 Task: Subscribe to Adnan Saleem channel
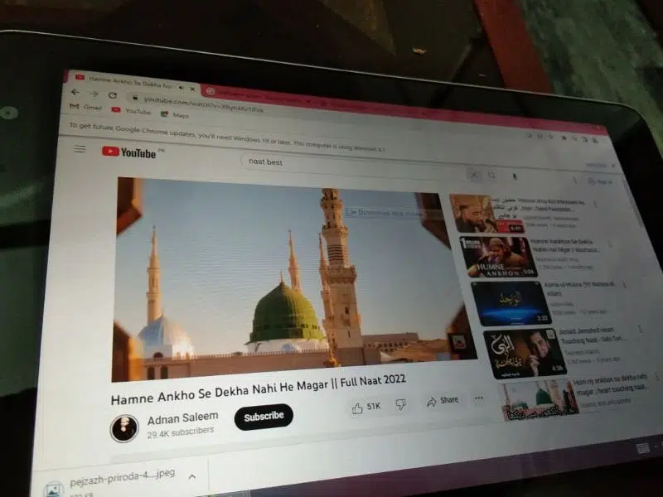[264, 417]
